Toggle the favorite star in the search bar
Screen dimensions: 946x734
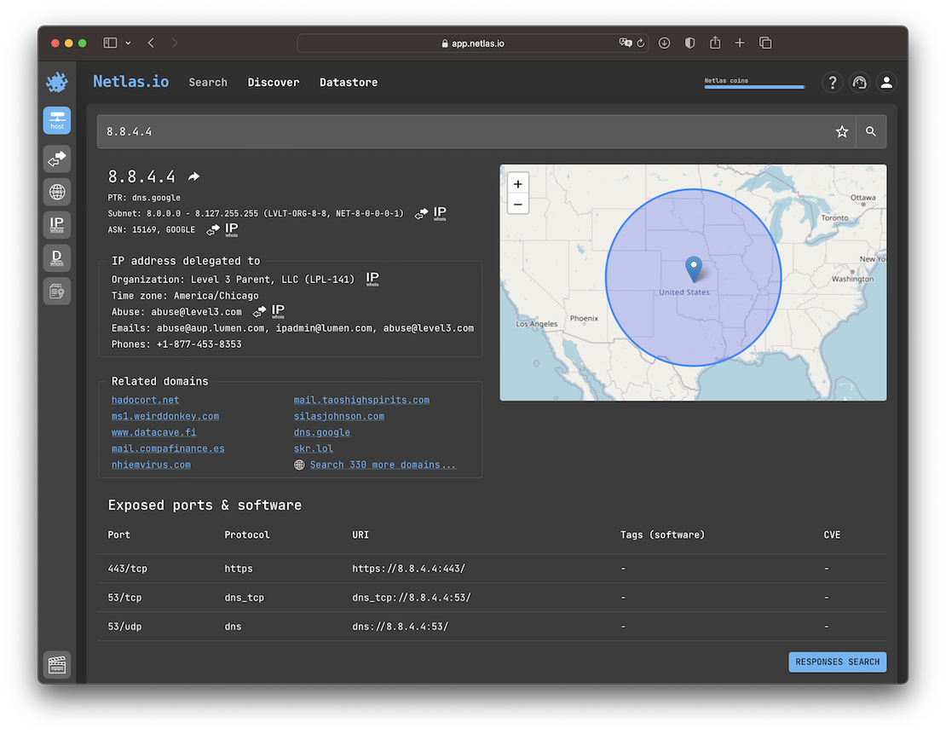pos(842,131)
